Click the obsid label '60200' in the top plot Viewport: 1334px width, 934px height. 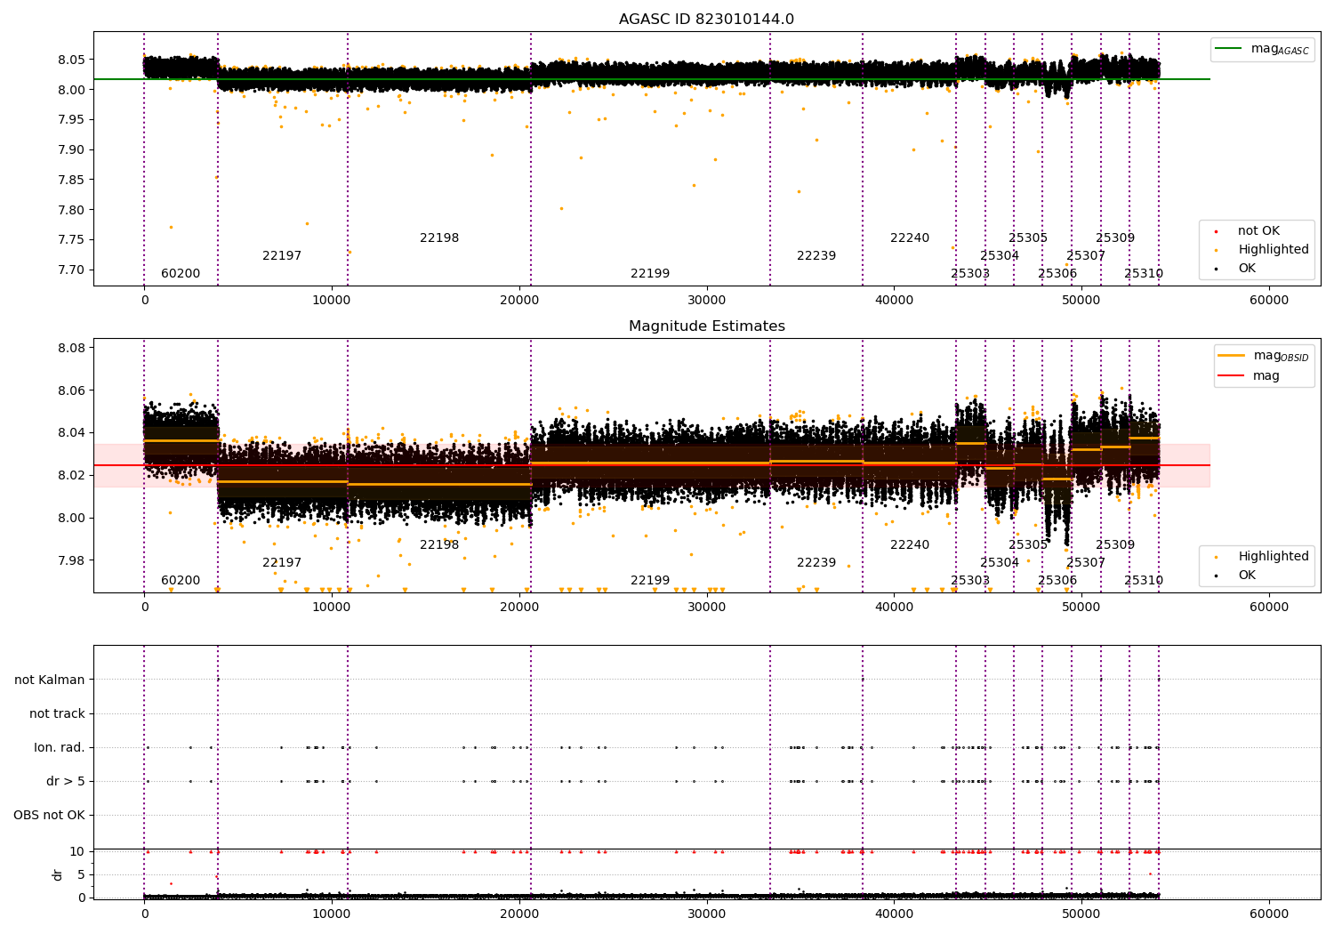pos(181,274)
